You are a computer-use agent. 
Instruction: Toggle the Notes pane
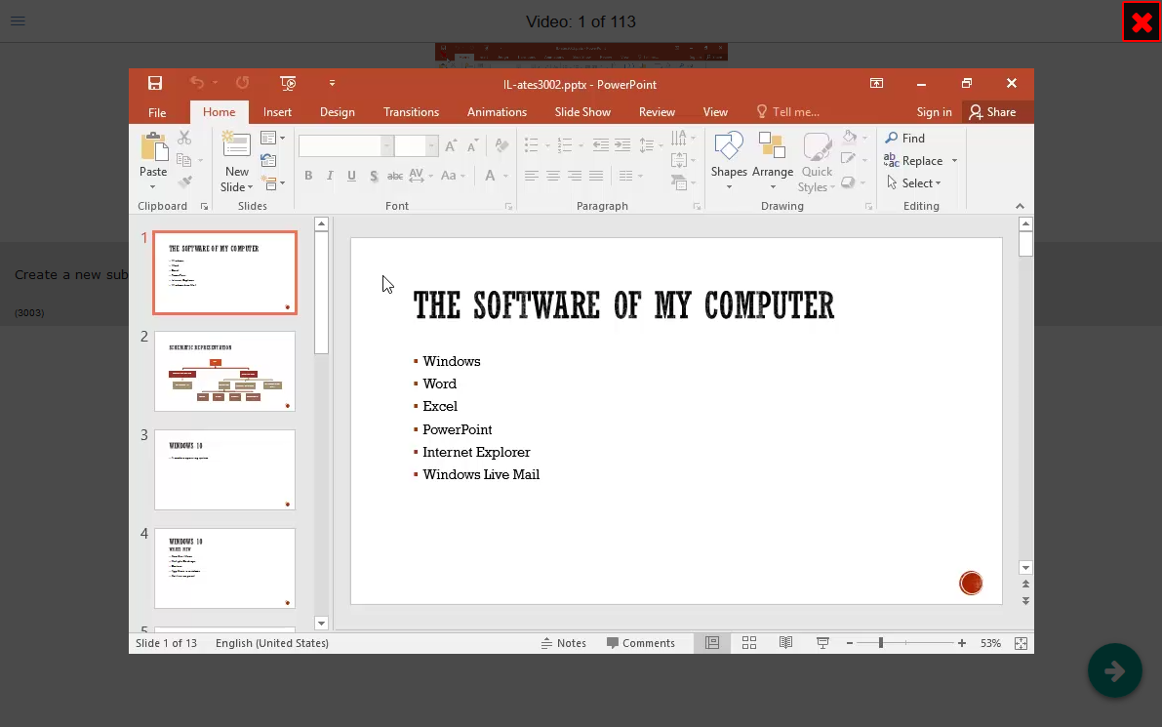[x=563, y=643]
